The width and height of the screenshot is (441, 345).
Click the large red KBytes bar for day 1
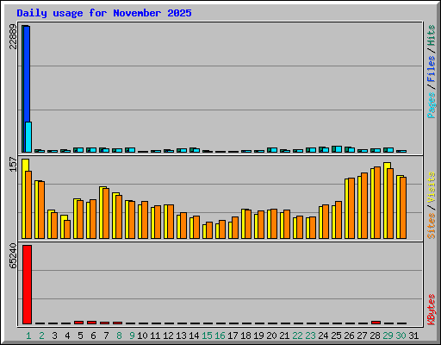(27, 285)
